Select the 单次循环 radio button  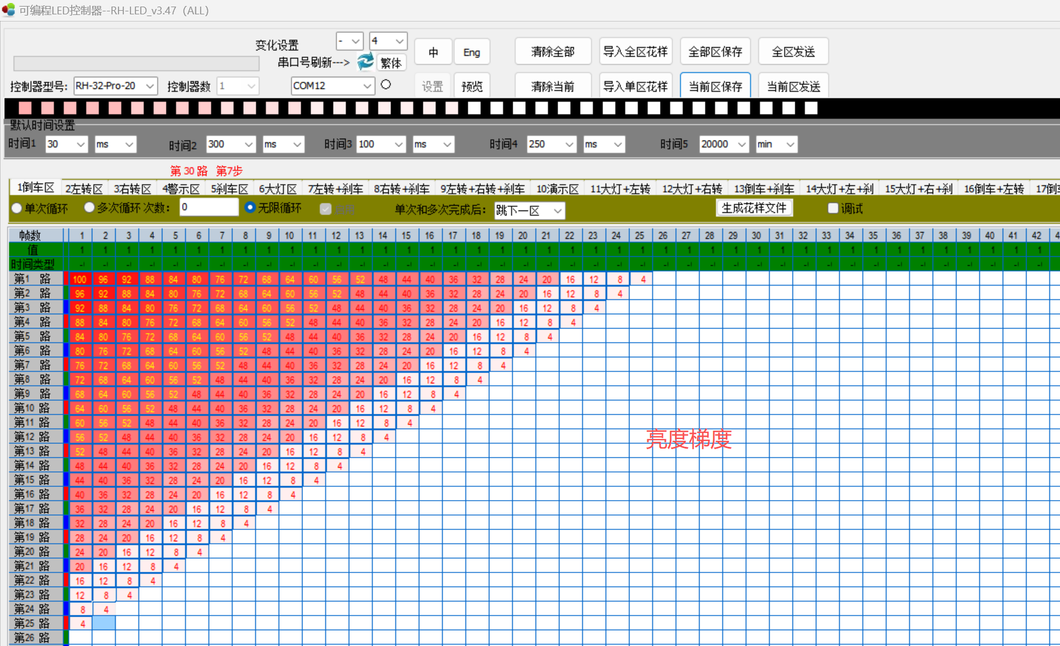tap(16, 208)
